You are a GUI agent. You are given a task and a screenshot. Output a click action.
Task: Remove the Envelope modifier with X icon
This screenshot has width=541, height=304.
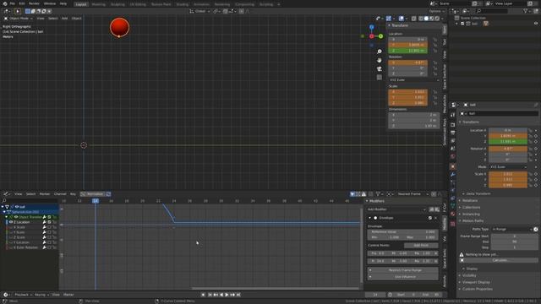pos(435,218)
